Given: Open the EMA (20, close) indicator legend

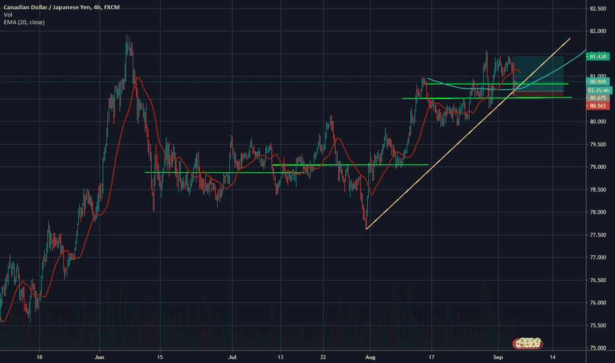Looking at the screenshot, I should tap(24, 22).
